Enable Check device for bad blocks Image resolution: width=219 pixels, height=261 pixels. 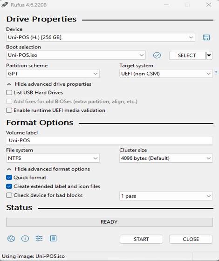click(x=9, y=195)
